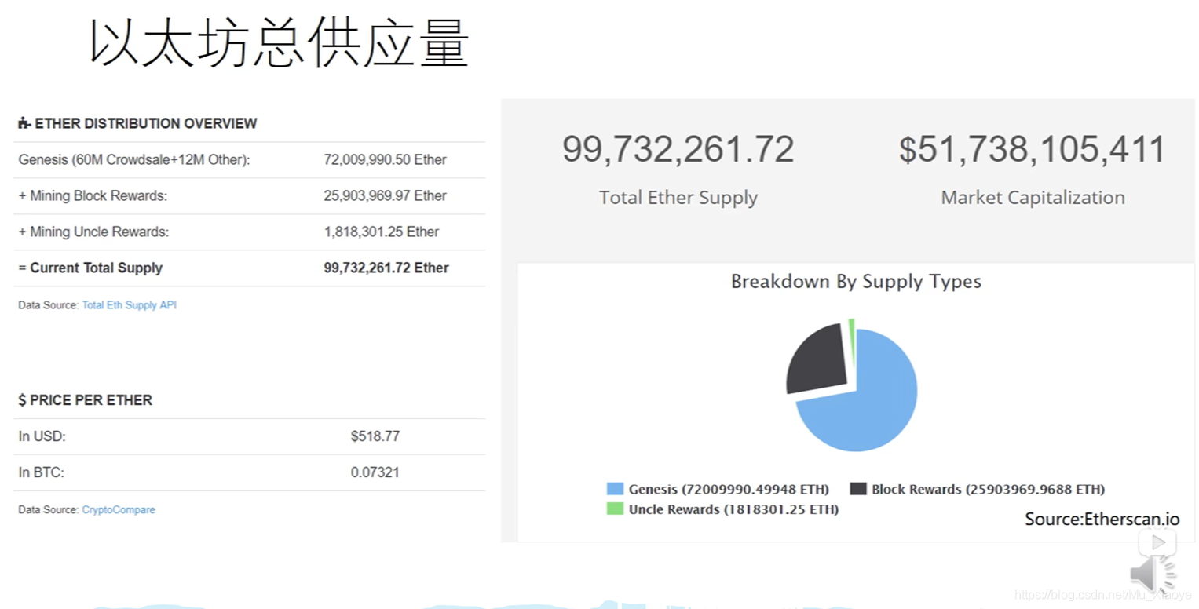This screenshot has height=609, width=1199.
Task: Open the CryptoCompare data source link
Action: point(119,510)
